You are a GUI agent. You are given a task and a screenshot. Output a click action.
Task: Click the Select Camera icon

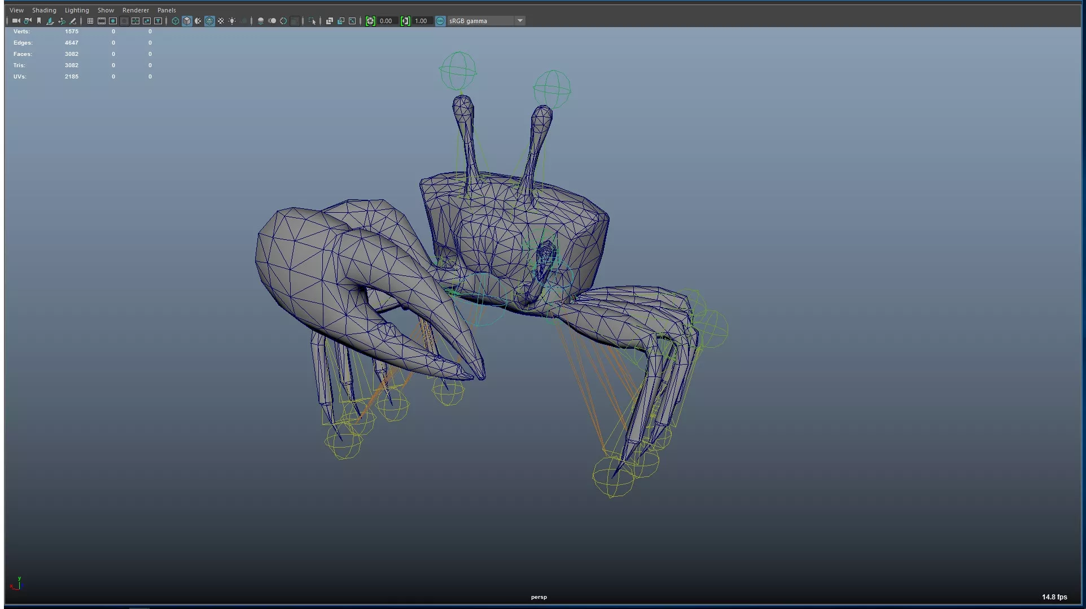tap(16, 21)
